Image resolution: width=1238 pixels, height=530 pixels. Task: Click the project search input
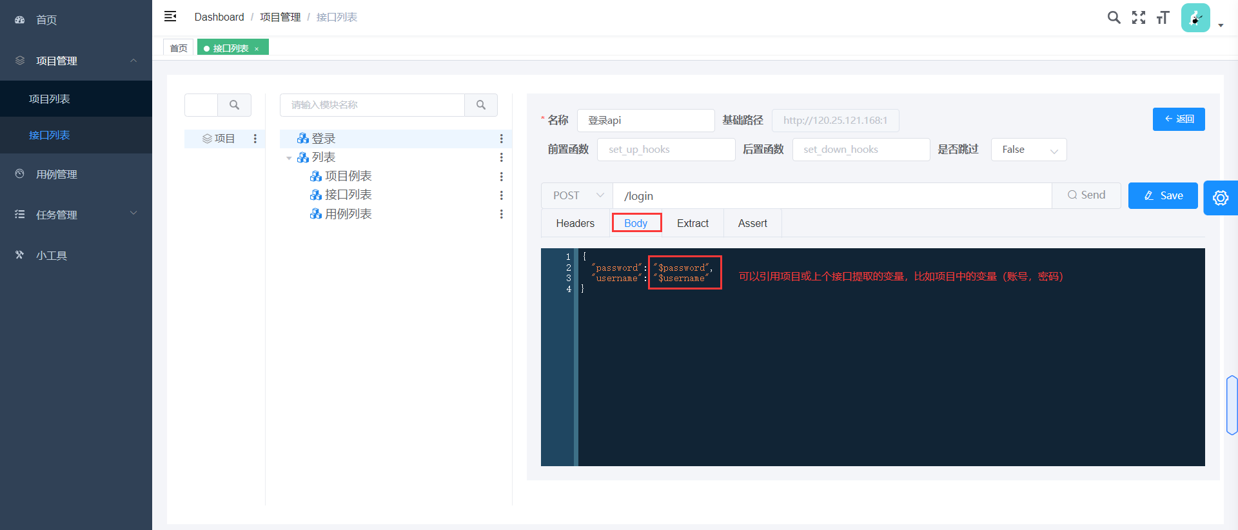point(201,105)
